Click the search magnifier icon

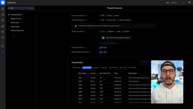click(9, 8)
